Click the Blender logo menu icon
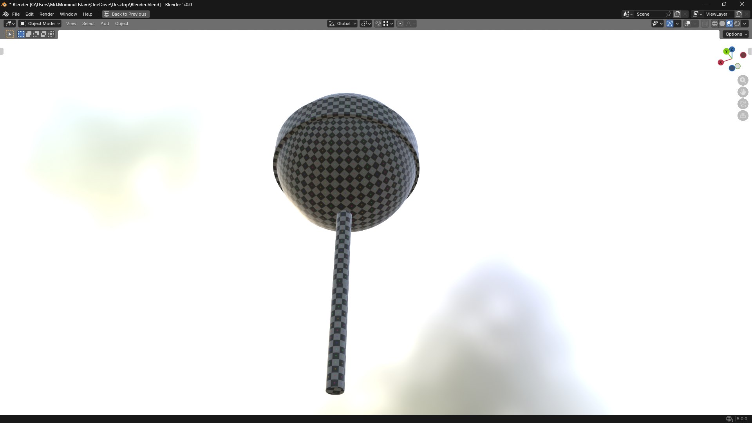Screen dimensions: 752x423 click(x=5, y=14)
